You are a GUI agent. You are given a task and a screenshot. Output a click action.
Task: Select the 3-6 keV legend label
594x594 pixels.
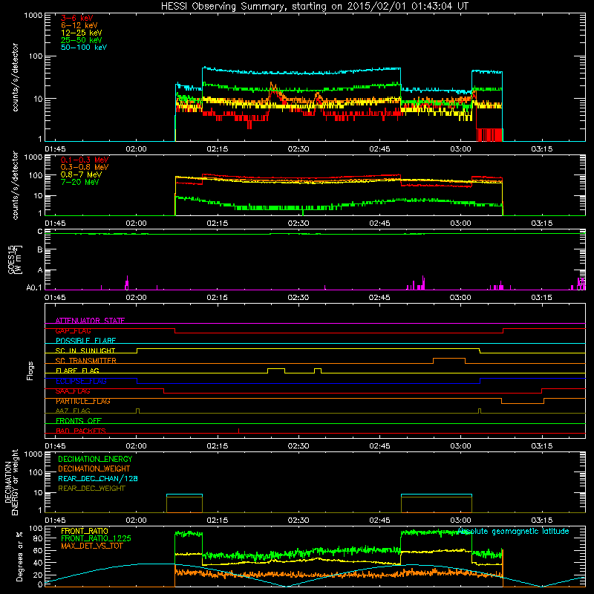coord(77,18)
